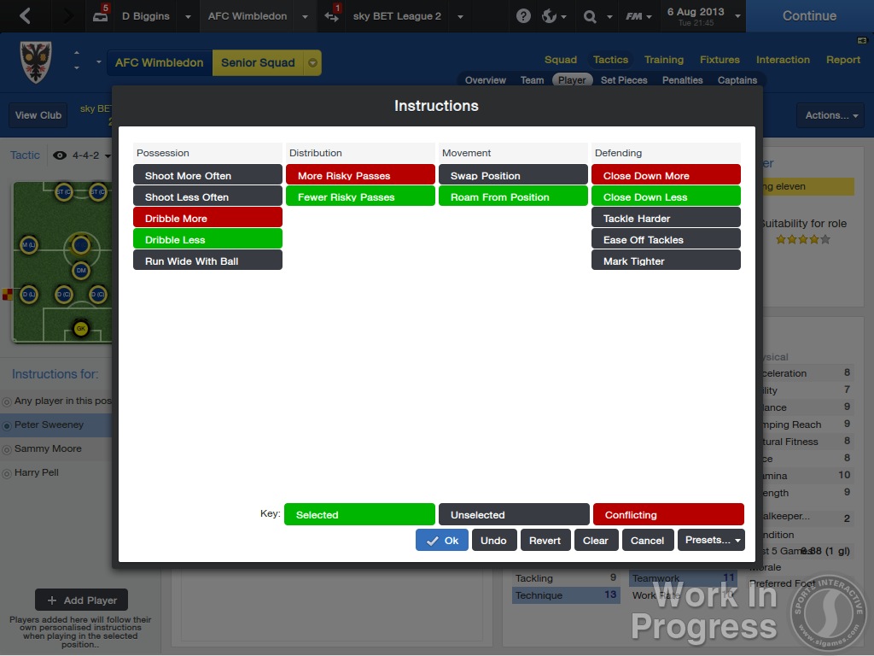Open the Presets... dropdown
Image resolution: width=874 pixels, height=656 pixels.
coord(711,540)
